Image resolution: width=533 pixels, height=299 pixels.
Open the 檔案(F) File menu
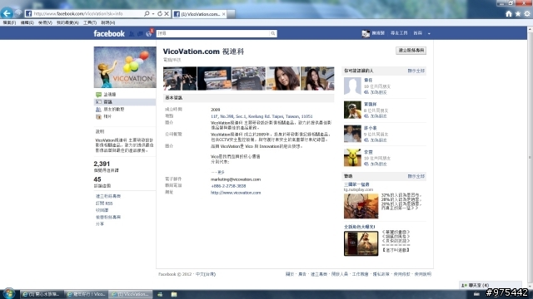(x=9, y=22)
